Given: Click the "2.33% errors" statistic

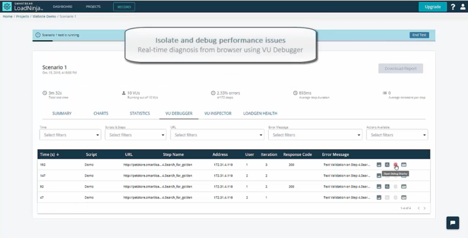Looking at the screenshot, I should [x=229, y=93].
